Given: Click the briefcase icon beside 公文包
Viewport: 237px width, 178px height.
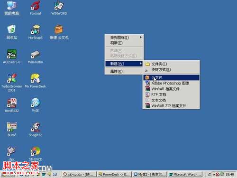Looking at the screenshot, I should [x=147, y=77].
